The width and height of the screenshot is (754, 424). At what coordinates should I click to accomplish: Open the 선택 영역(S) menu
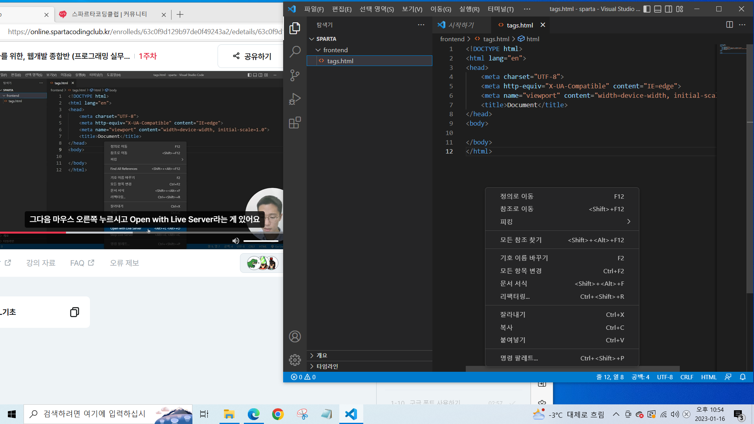[x=377, y=9]
